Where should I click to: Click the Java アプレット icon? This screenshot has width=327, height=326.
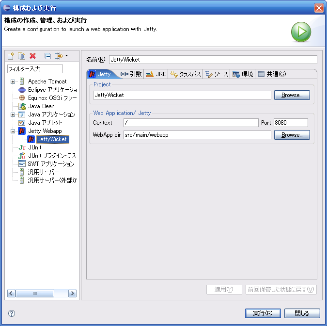[x=22, y=123]
